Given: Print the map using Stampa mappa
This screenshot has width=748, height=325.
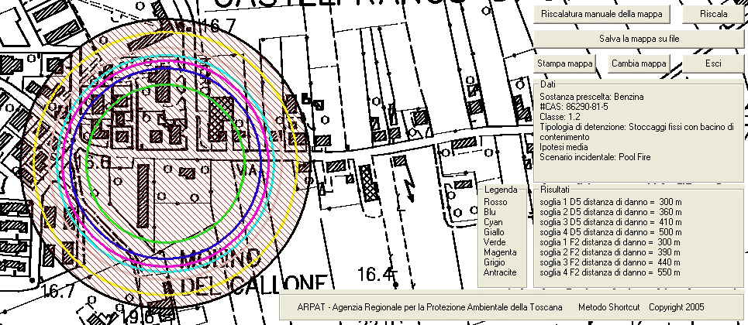Looking at the screenshot, I should coord(564,63).
